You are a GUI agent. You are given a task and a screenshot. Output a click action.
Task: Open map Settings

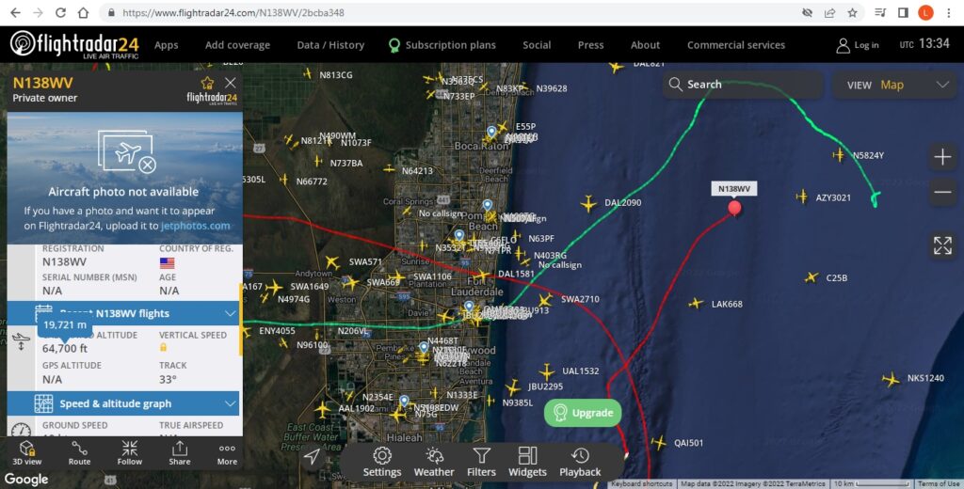[382, 463]
